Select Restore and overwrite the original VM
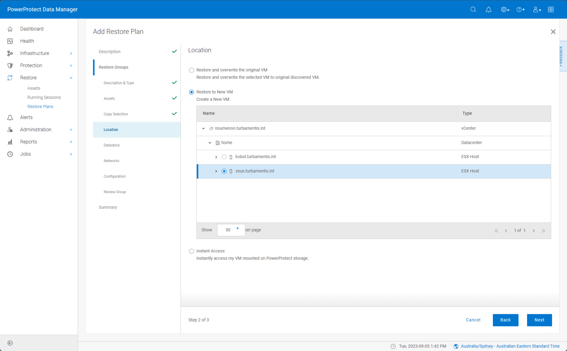The image size is (567, 351). [191, 70]
